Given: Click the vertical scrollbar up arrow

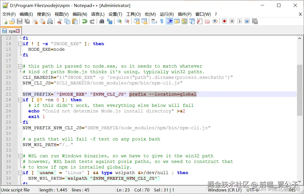Looking at the screenshot, I should pos(300,39).
